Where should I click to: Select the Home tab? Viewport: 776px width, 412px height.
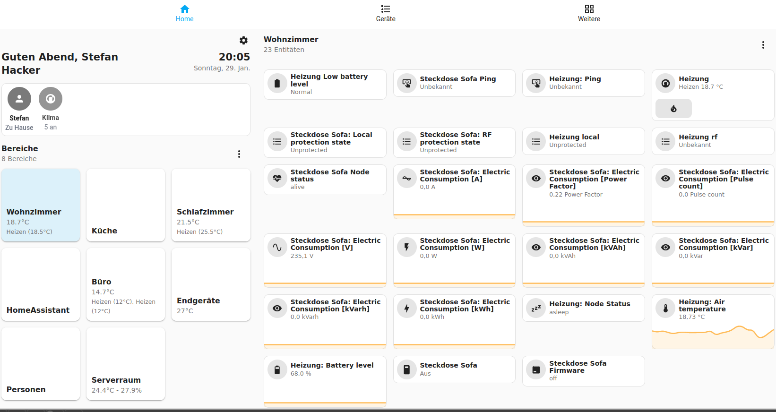pos(184,14)
